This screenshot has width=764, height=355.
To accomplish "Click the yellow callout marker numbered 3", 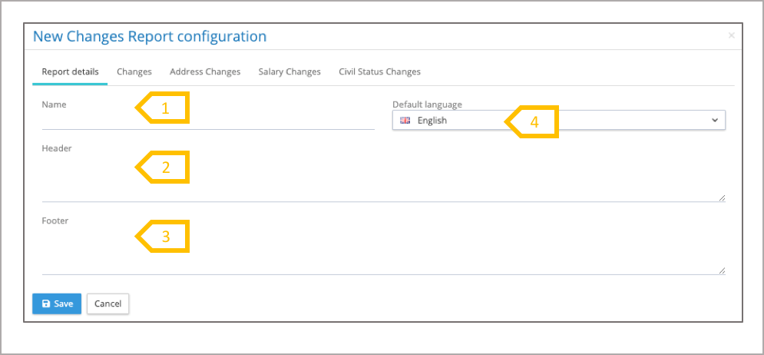I will pos(164,237).
